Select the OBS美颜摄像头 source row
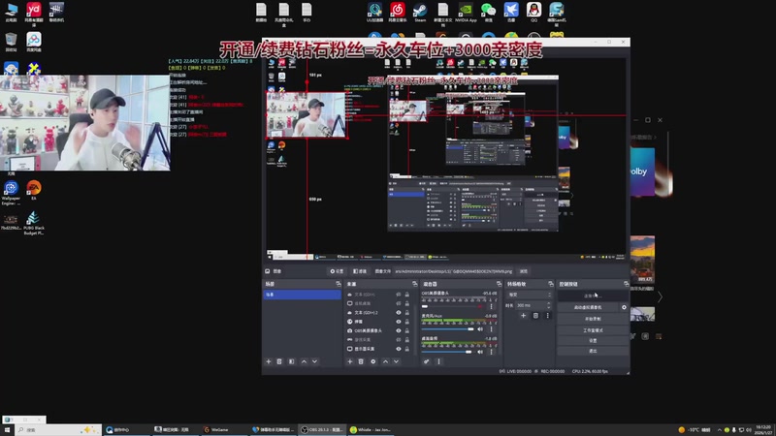The width and height of the screenshot is (776, 436). [x=378, y=330]
